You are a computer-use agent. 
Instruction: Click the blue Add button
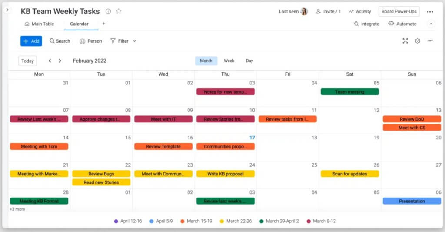click(x=31, y=41)
